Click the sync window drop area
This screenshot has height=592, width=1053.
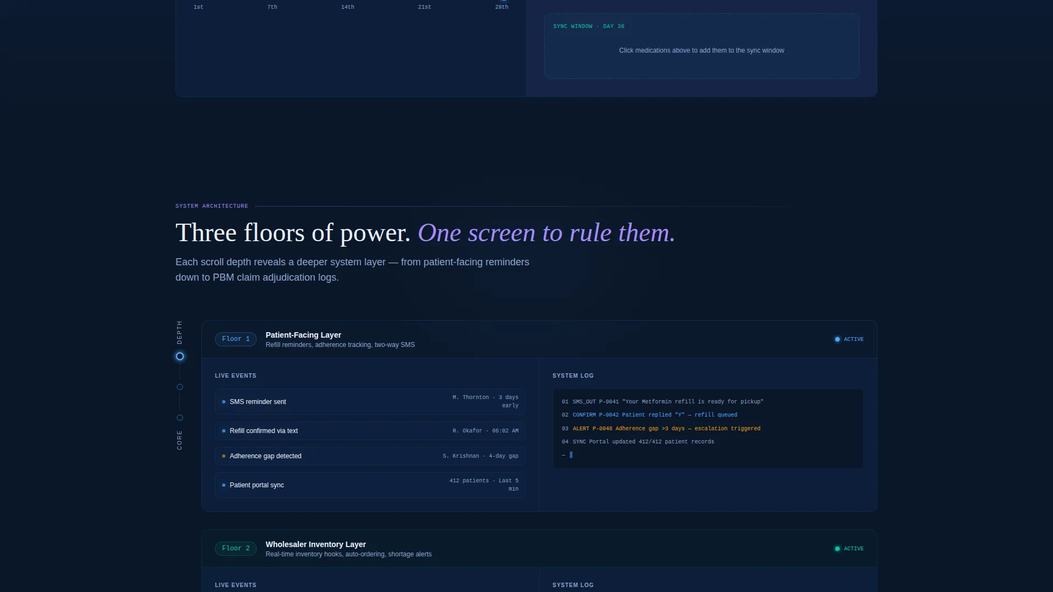point(701,46)
